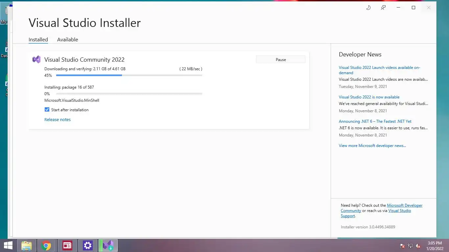Open the send feedback icon
Viewport: 449px width, 252px height.
383,8
